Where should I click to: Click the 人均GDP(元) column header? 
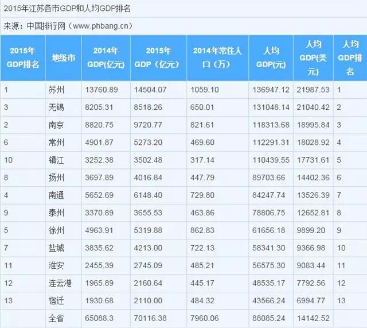click(271, 57)
